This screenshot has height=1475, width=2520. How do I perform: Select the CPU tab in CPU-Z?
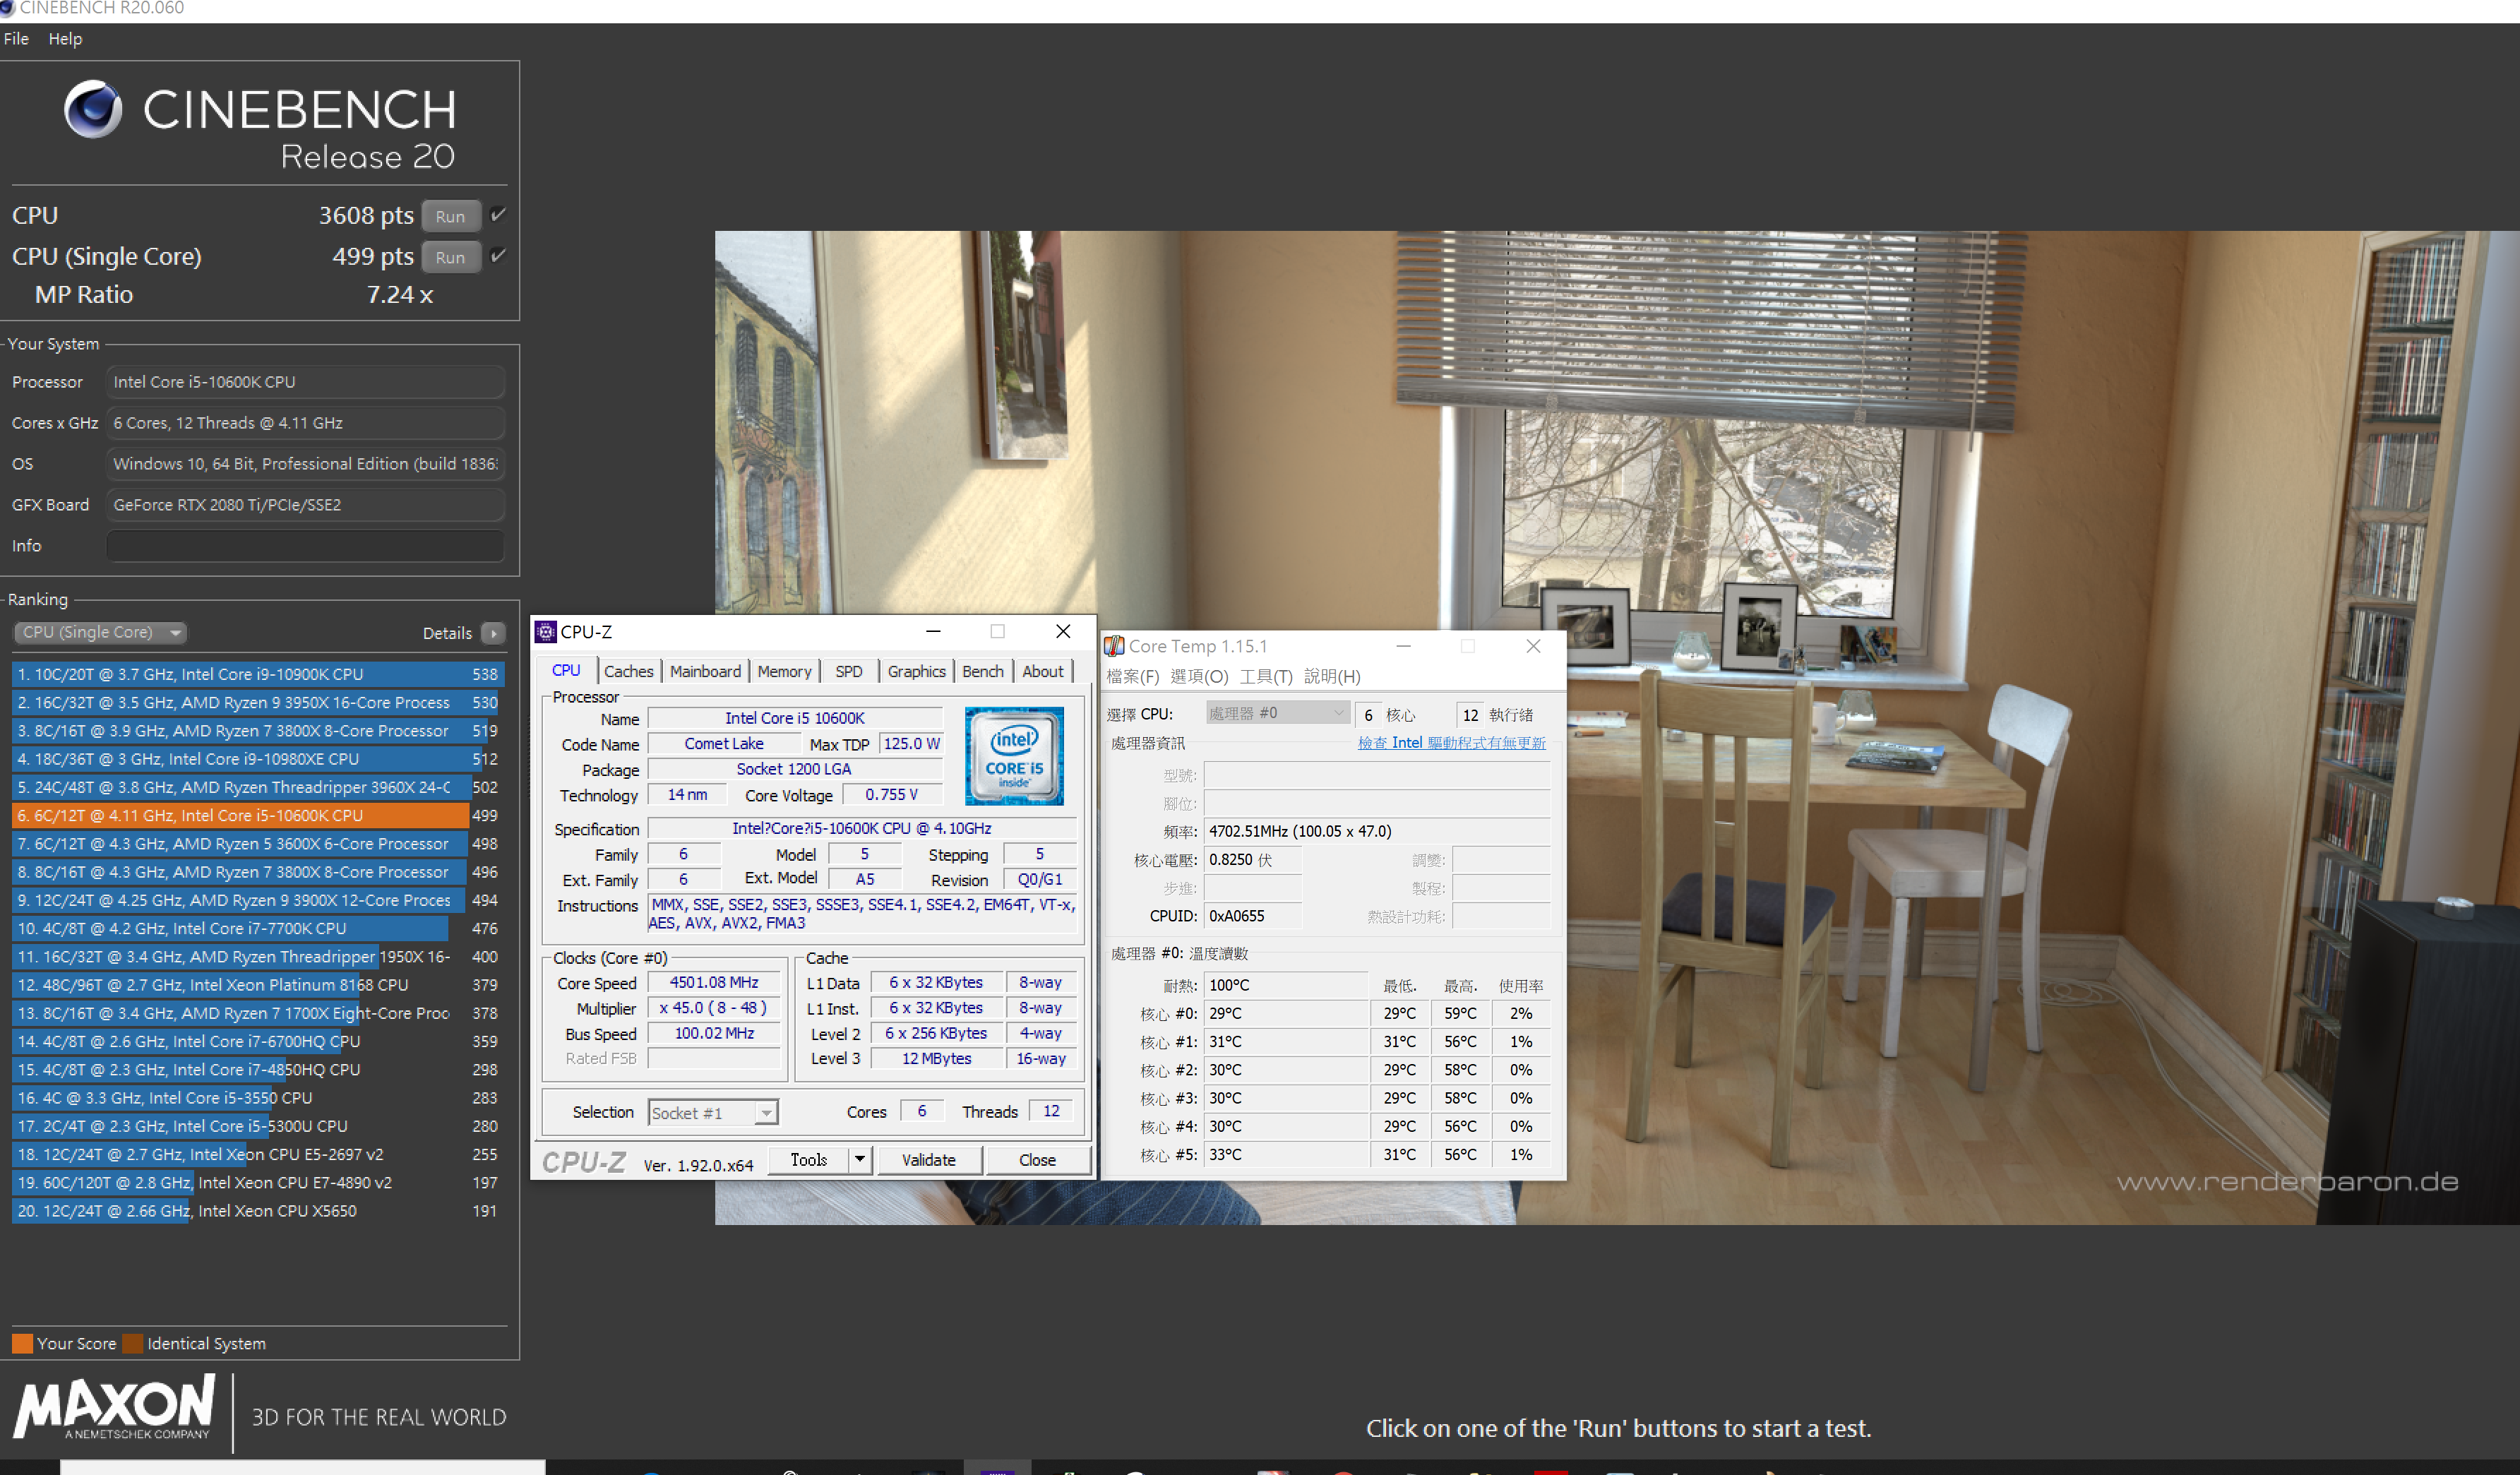(566, 670)
